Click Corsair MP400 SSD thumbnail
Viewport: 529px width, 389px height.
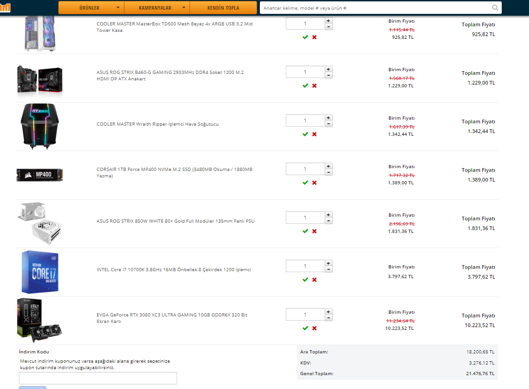click(x=40, y=175)
